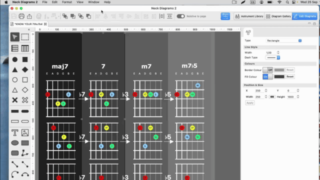Adjust the Height size stepper
Screen dimensions: 320x180
pyautogui.click(x=298, y=97)
